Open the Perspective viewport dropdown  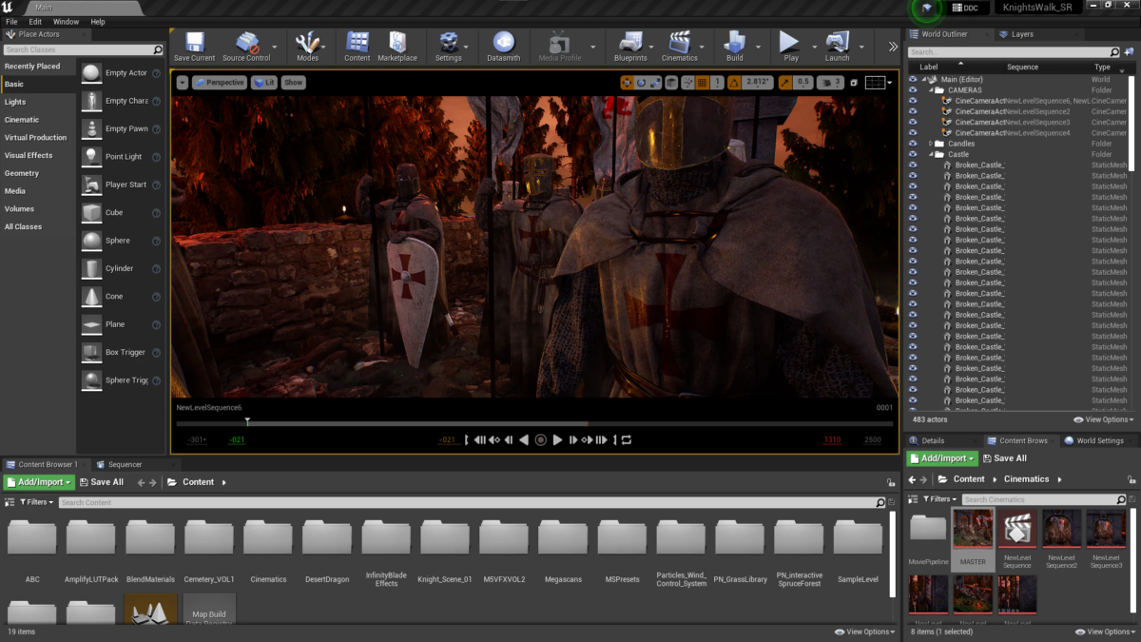tap(220, 83)
